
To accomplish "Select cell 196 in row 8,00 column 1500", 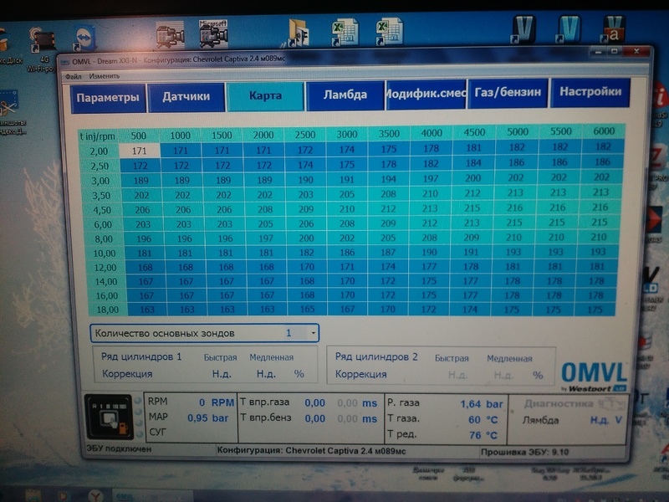I will (225, 238).
